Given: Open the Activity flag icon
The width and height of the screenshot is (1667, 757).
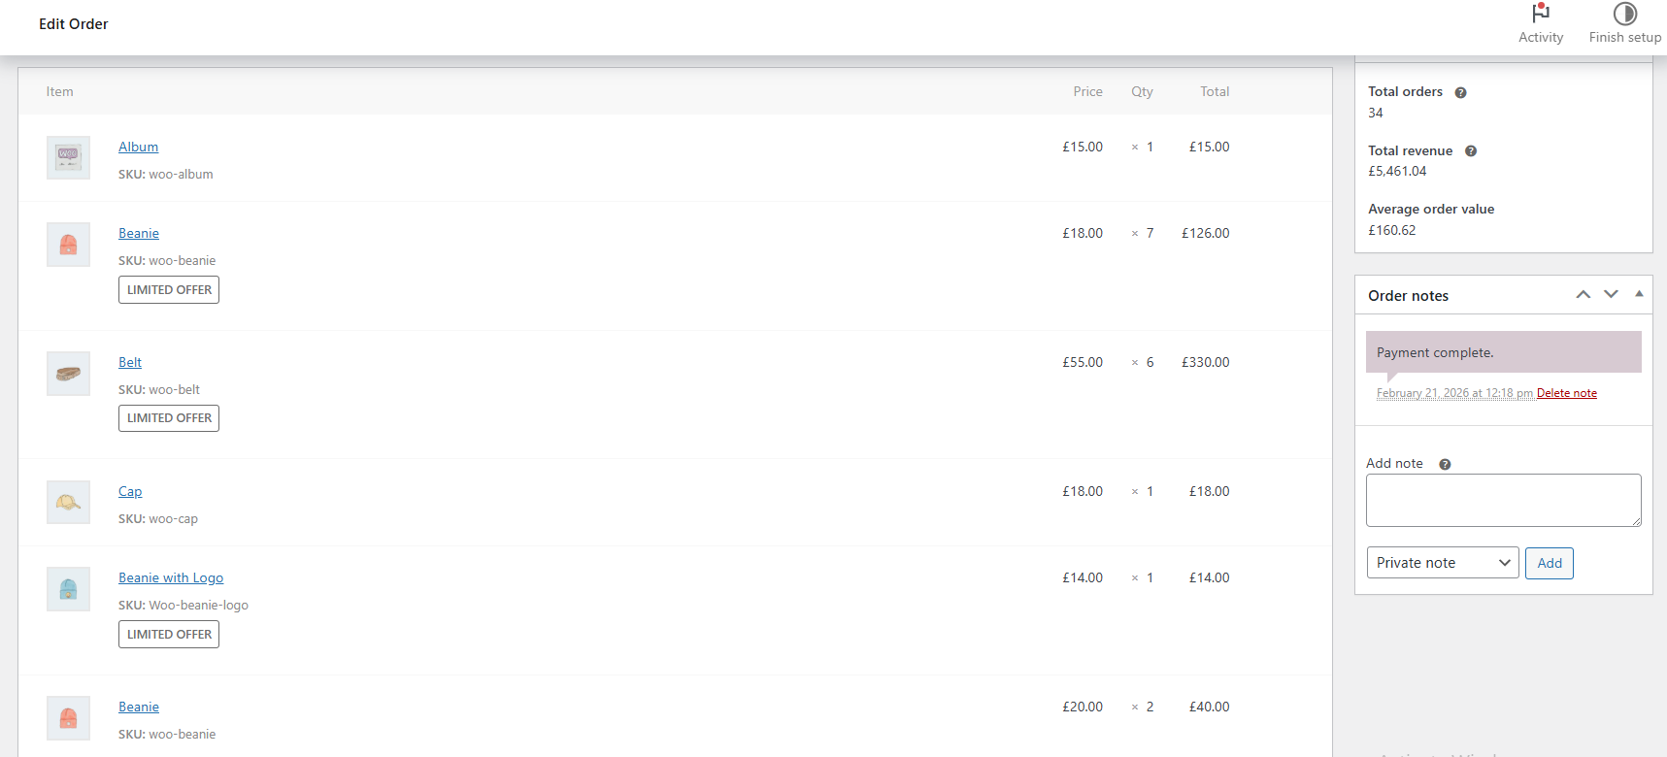Looking at the screenshot, I should 1540,14.
